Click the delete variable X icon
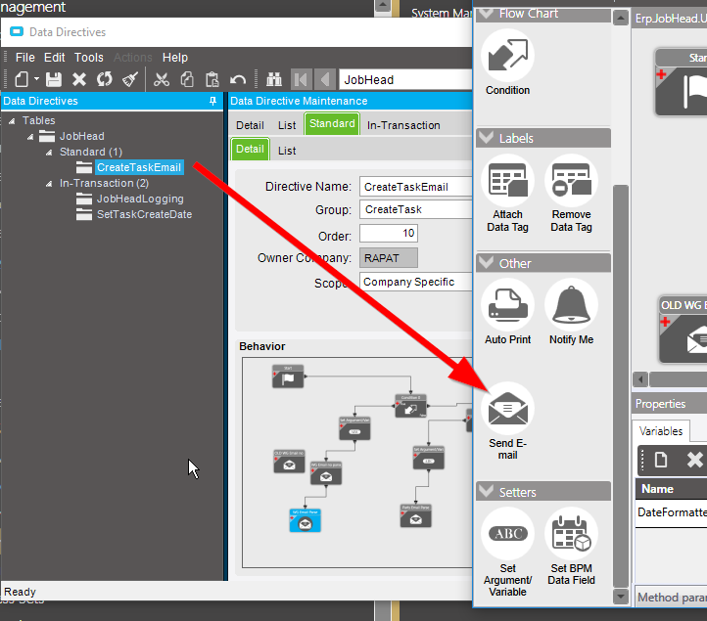Screen dimensions: 707x621 tap(695, 460)
